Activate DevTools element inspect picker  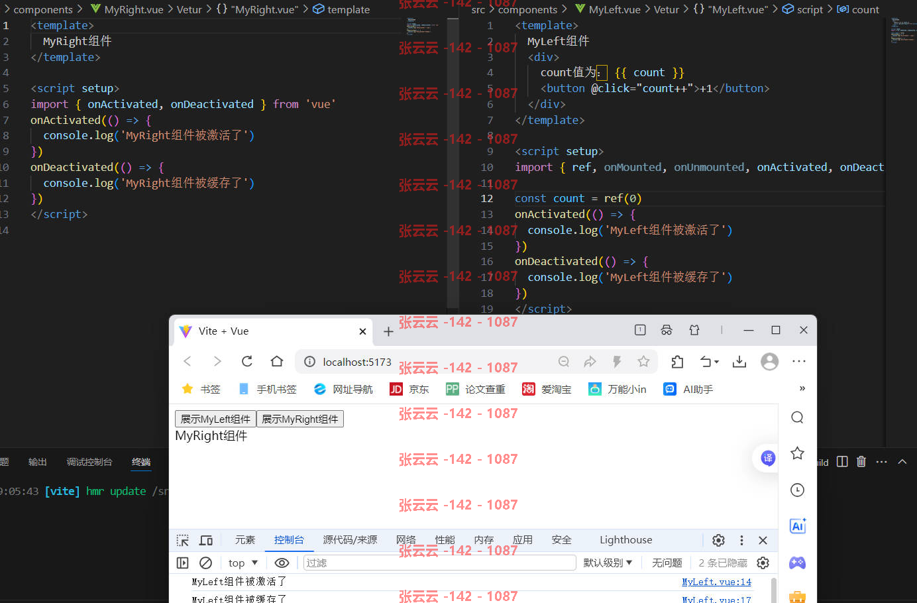click(x=183, y=540)
